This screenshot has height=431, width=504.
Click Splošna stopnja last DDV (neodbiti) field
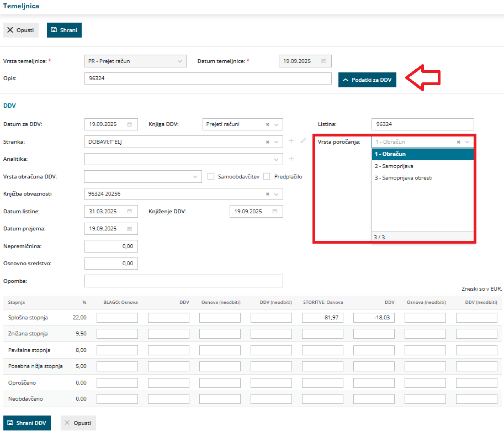coord(476,318)
